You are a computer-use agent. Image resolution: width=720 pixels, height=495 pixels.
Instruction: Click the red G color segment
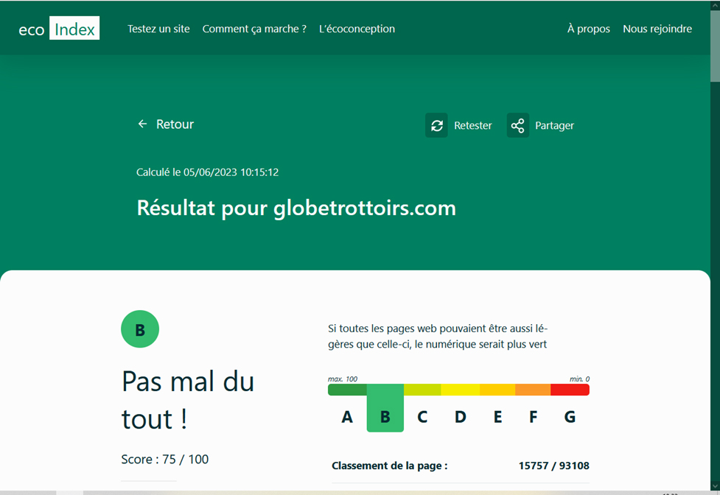coord(570,390)
